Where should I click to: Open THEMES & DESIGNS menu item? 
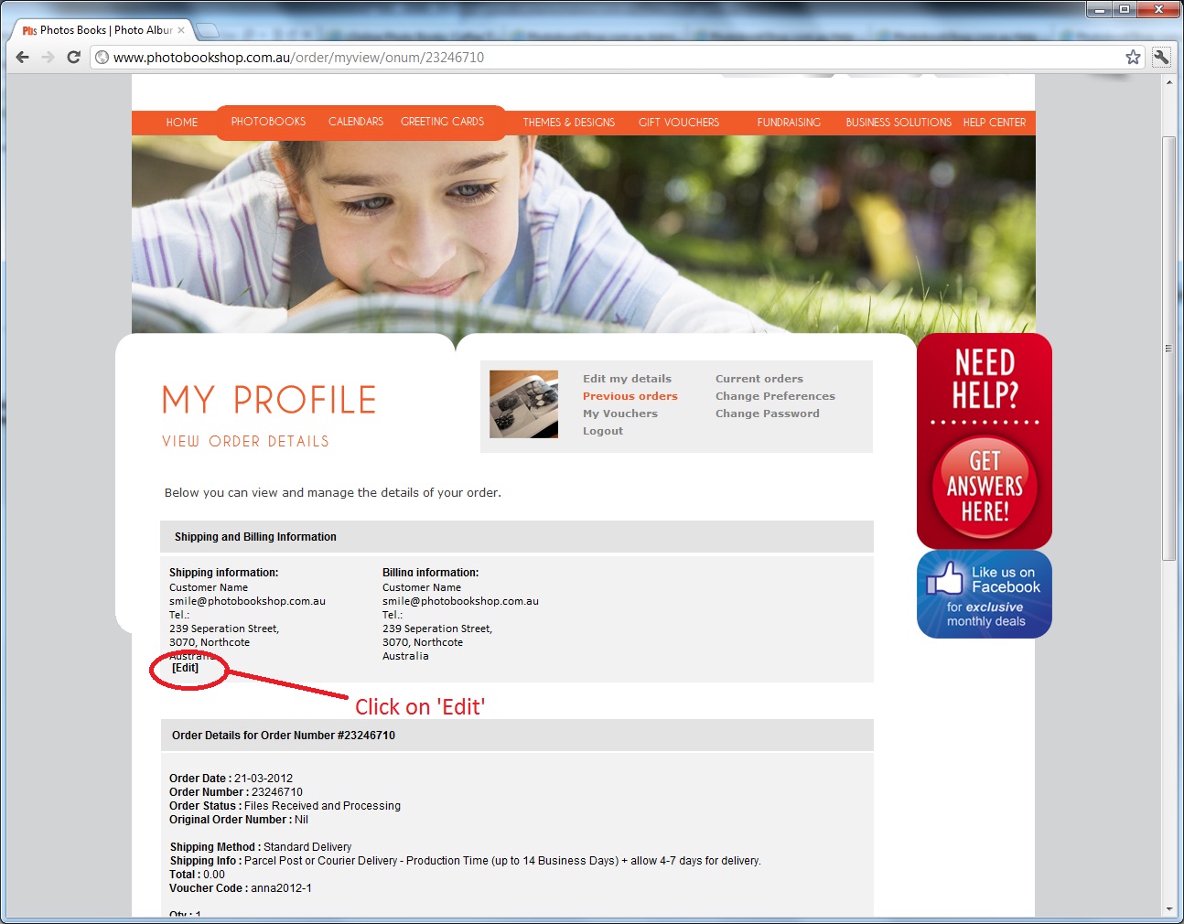568,123
